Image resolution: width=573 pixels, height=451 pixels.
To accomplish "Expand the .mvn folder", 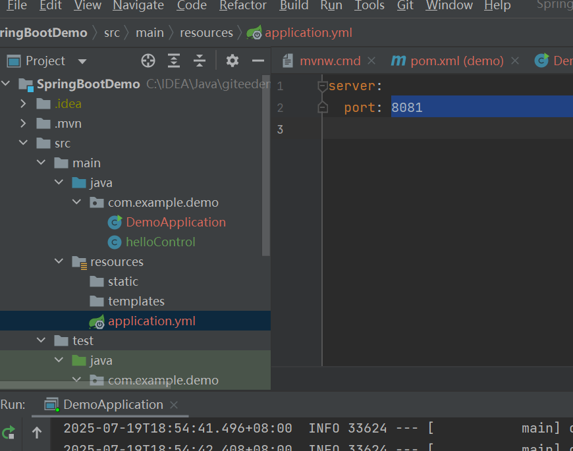I will (x=23, y=123).
